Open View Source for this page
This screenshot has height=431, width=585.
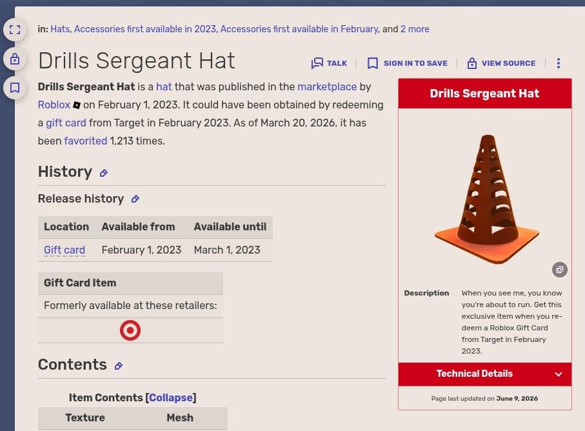pos(501,63)
